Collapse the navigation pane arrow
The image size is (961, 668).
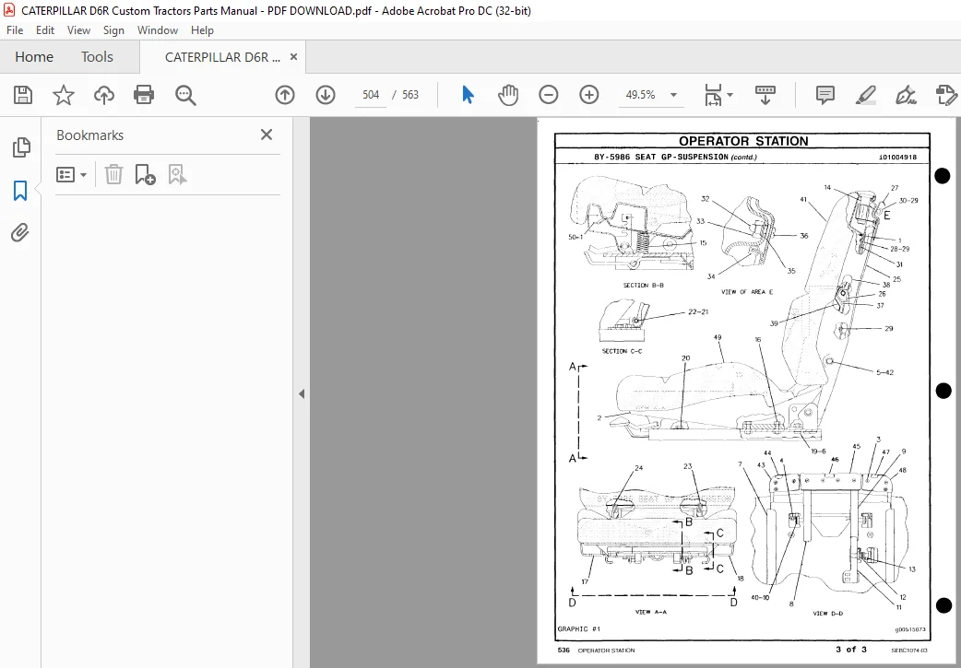(302, 393)
